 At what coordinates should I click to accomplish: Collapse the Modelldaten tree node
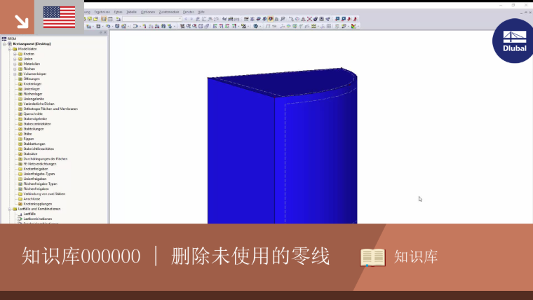(10, 49)
